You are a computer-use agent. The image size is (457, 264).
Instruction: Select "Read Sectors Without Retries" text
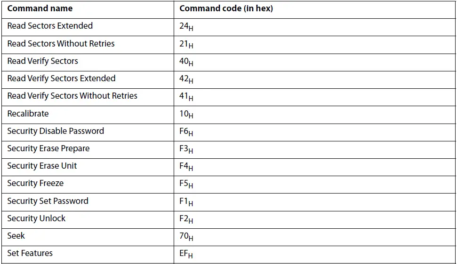(61, 44)
